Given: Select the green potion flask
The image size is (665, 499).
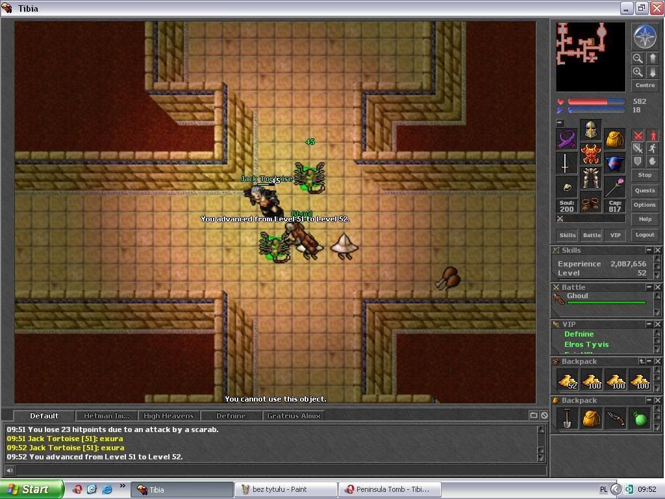Looking at the screenshot, I should click(x=640, y=418).
